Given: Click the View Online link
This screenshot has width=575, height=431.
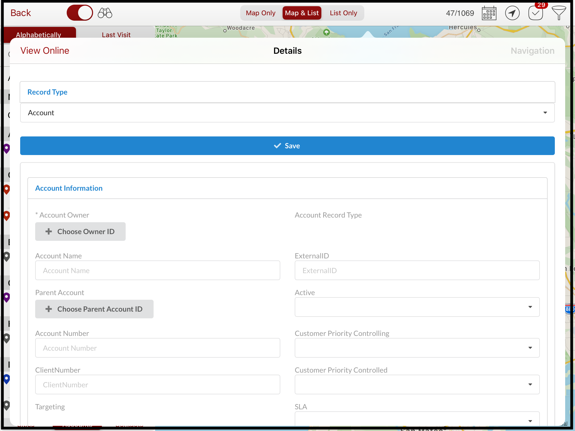Looking at the screenshot, I should 45,51.
